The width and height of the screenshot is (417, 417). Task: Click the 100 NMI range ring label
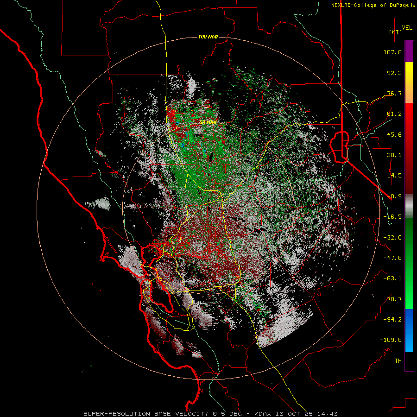click(x=208, y=37)
